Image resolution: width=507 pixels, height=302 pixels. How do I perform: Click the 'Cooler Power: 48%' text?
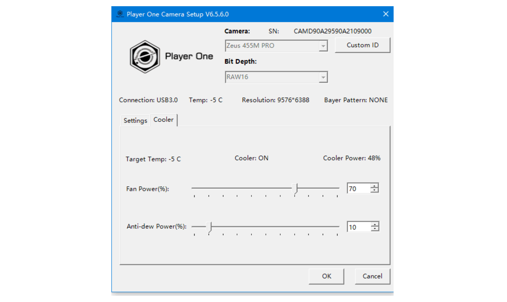click(352, 158)
